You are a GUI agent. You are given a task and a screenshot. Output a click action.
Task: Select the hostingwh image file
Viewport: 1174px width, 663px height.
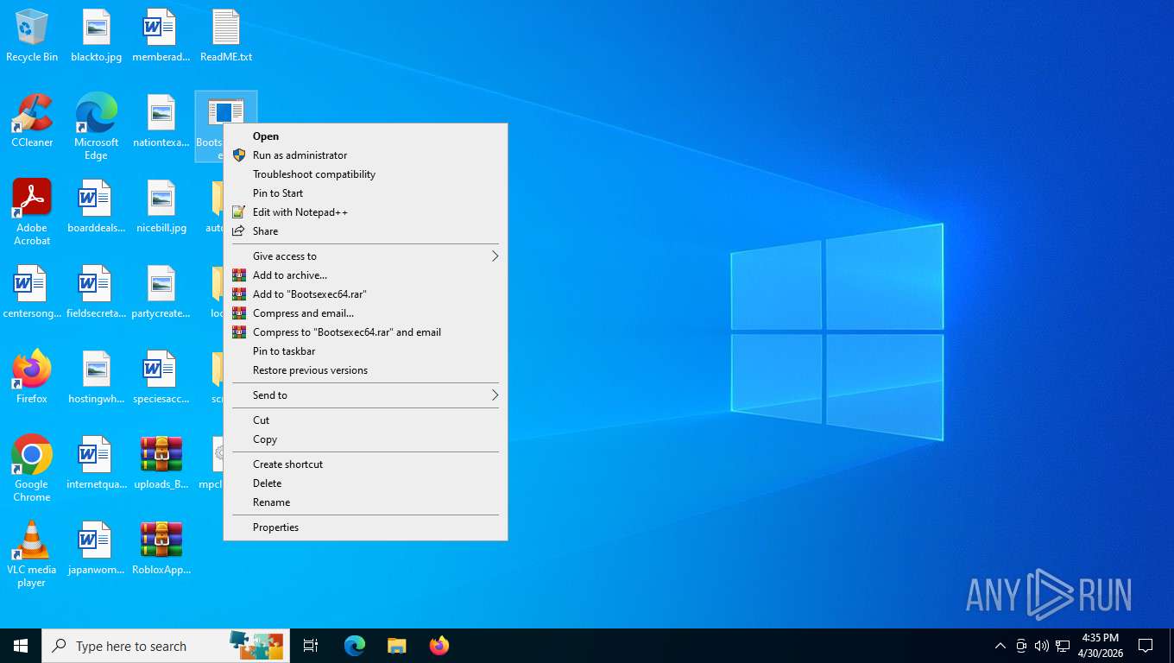tap(97, 378)
